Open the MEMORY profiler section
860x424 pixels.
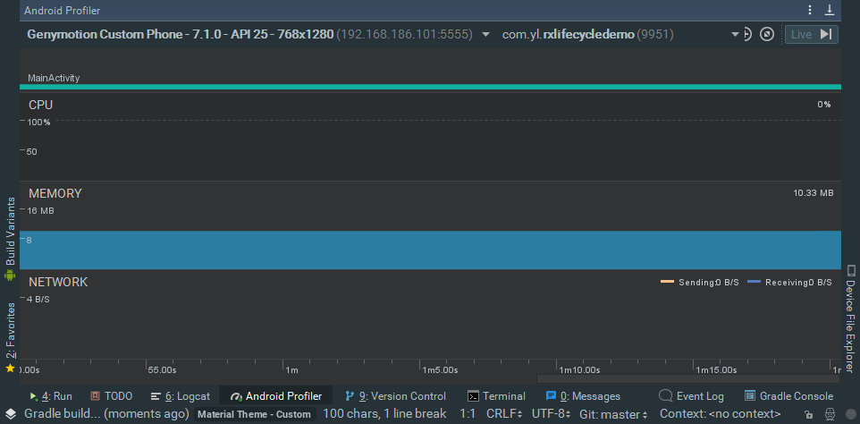click(55, 193)
